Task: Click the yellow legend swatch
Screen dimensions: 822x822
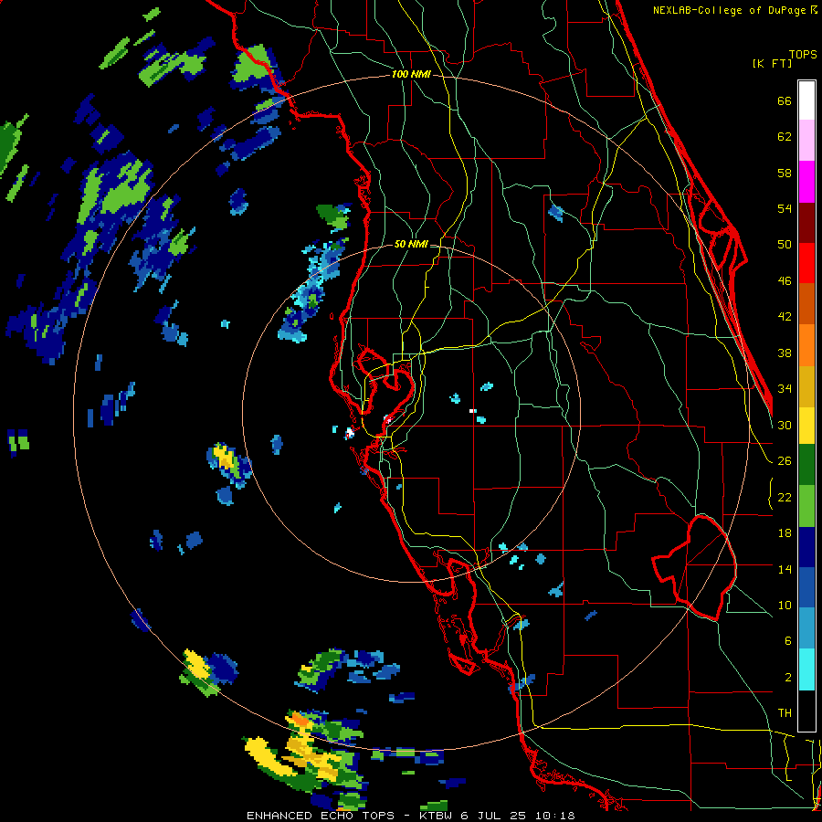Action: coord(806,425)
